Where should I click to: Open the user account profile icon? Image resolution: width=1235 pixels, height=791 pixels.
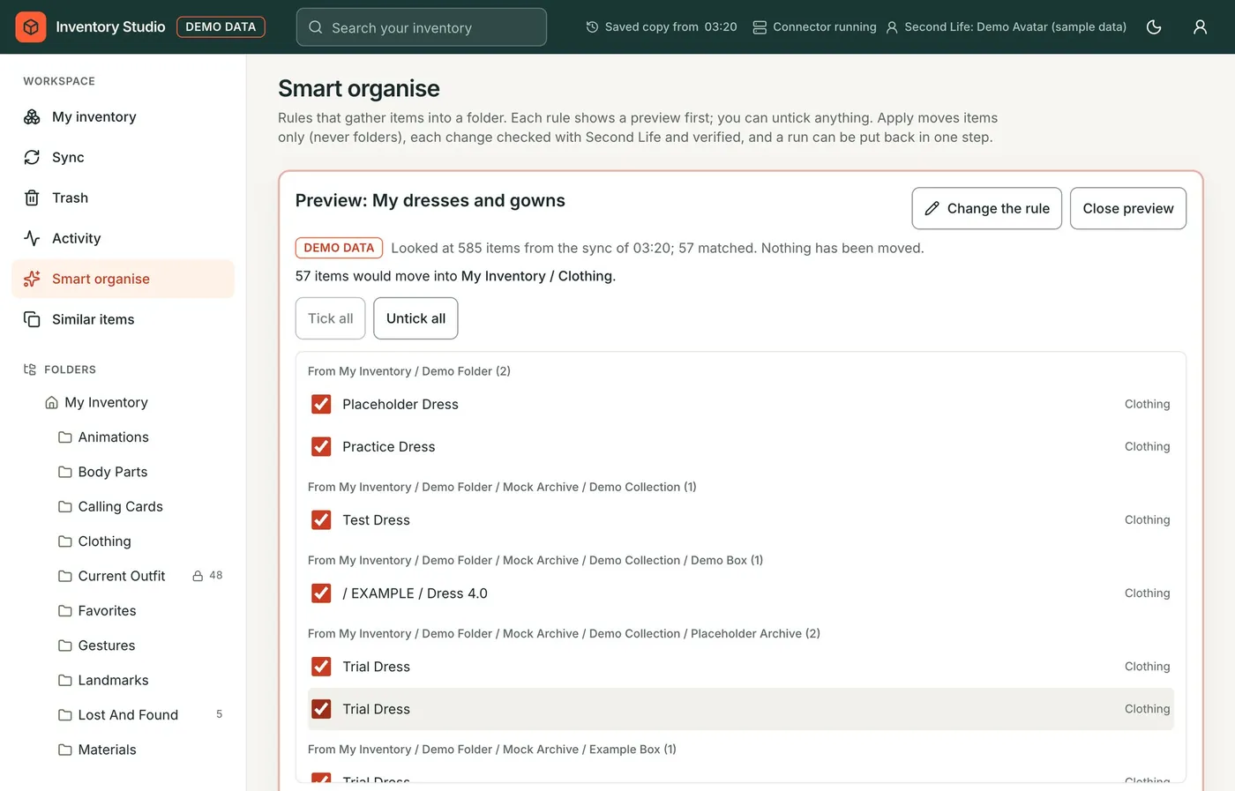[1200, 27]
